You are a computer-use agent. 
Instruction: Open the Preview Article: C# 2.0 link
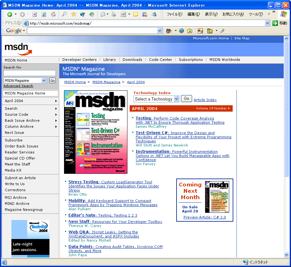pos(204,217)
